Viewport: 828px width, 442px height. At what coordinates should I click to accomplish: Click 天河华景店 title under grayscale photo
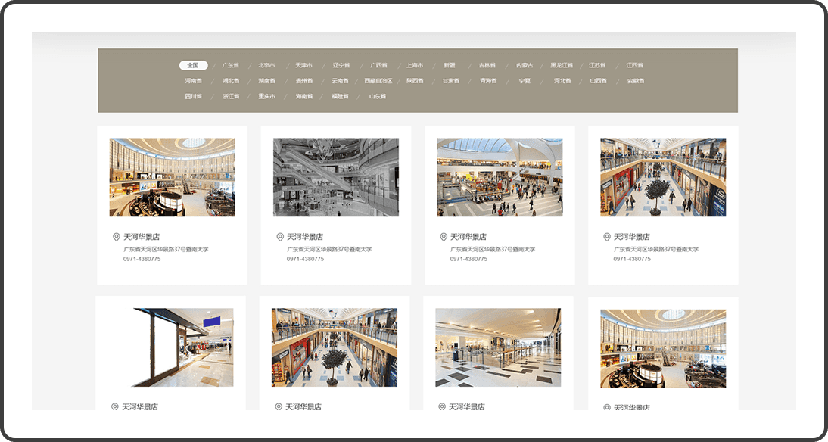(x=305, y=237)
